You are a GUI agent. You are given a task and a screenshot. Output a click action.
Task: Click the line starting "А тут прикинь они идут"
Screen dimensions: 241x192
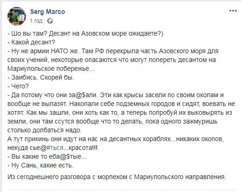pos(115,139)
